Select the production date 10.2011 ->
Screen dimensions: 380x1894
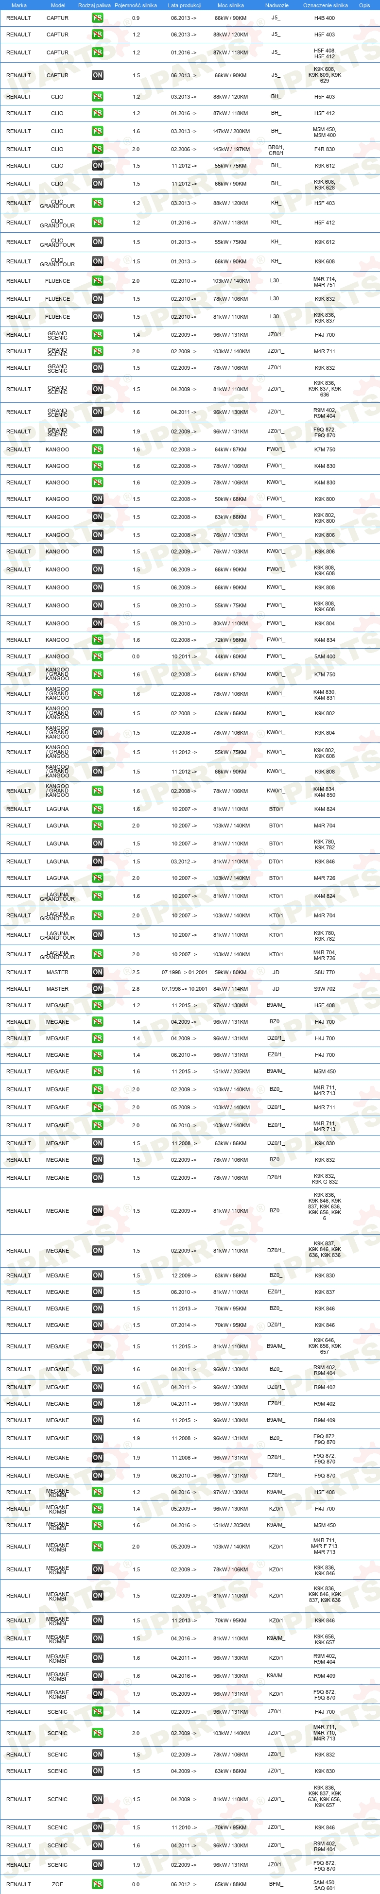pyautogui.click(x=184, y=656)
